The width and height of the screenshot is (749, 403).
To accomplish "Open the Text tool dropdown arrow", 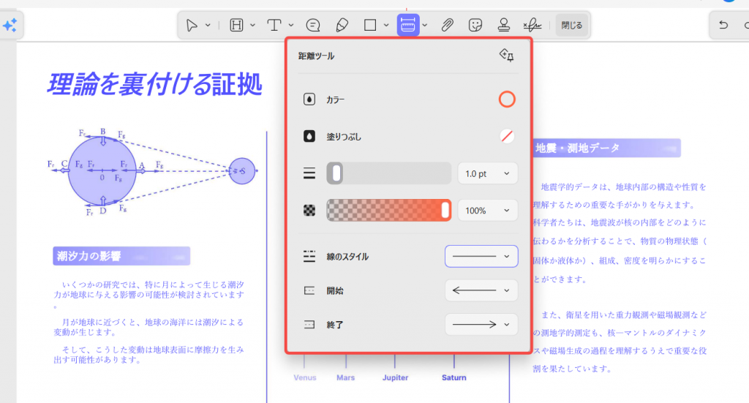I will click(x=291, y=26).
